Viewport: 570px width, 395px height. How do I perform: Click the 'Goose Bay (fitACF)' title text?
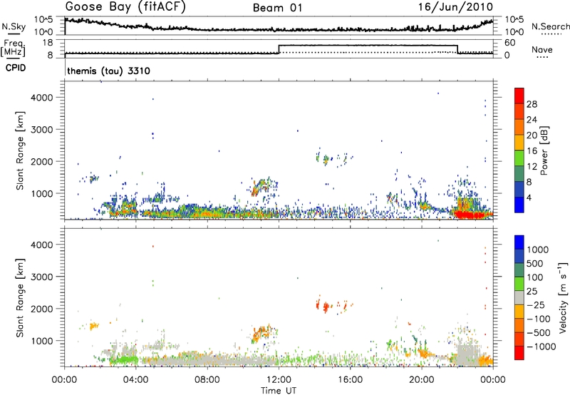click(x=125, y=7)
